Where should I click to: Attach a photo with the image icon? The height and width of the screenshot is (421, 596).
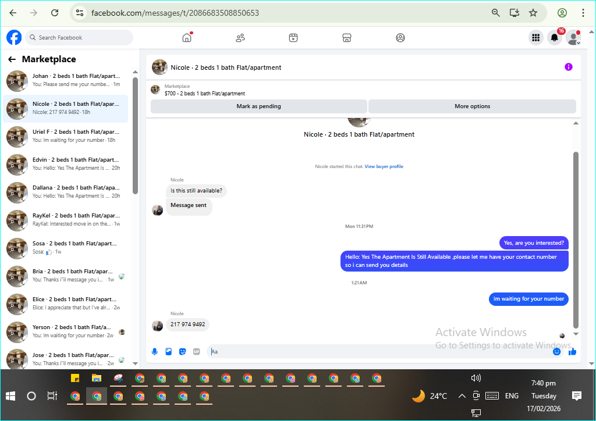tap(169, 352)
